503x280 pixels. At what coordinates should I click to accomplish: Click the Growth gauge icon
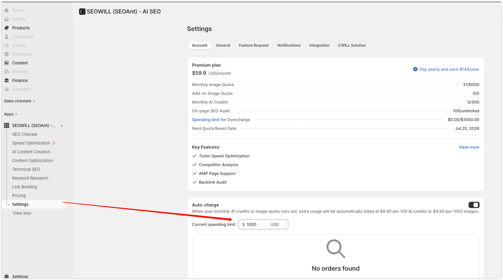coord(7,45)
